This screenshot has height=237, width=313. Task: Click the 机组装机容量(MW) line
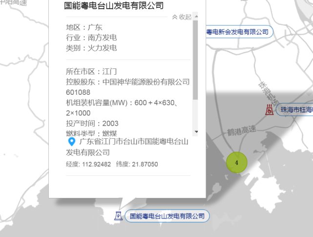tap(122, 108)
